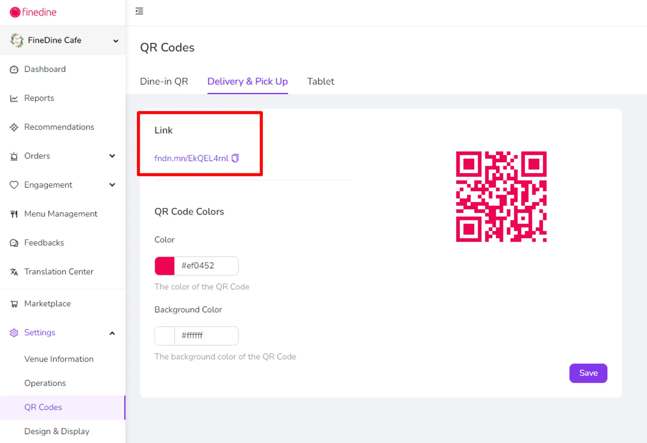647x443 pixels.
Task: Click the Engagement menu label
Action: tap(48, 185)
